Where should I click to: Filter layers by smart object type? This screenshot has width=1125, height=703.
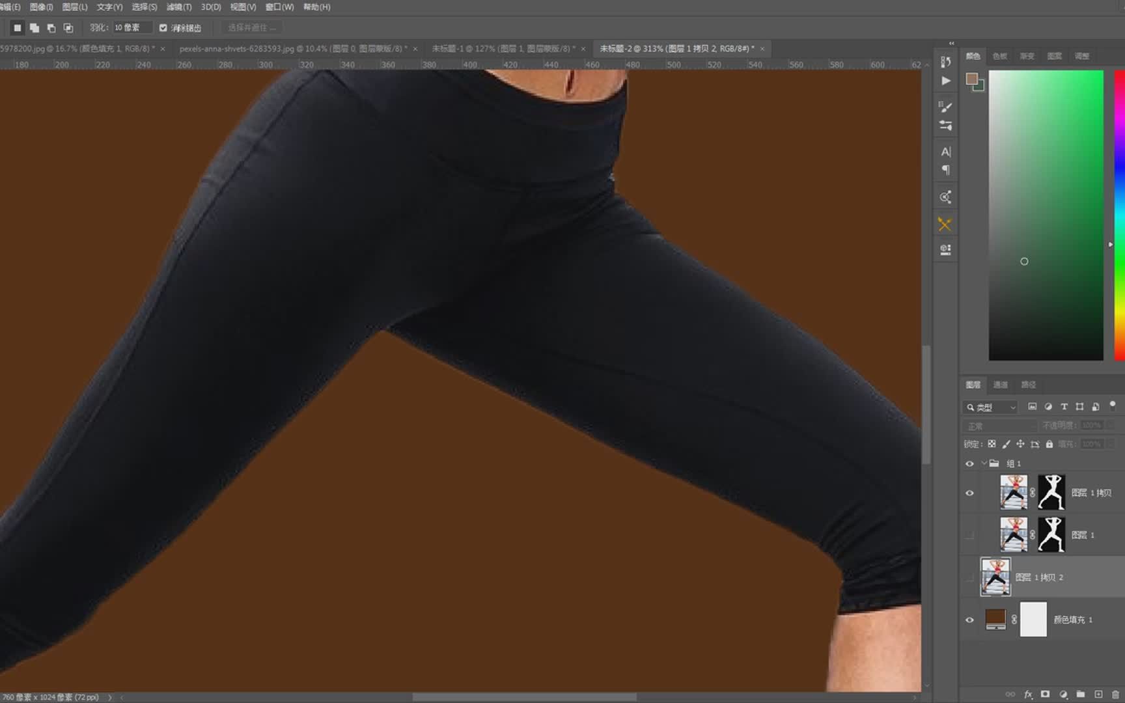(x=1096, y=407)
